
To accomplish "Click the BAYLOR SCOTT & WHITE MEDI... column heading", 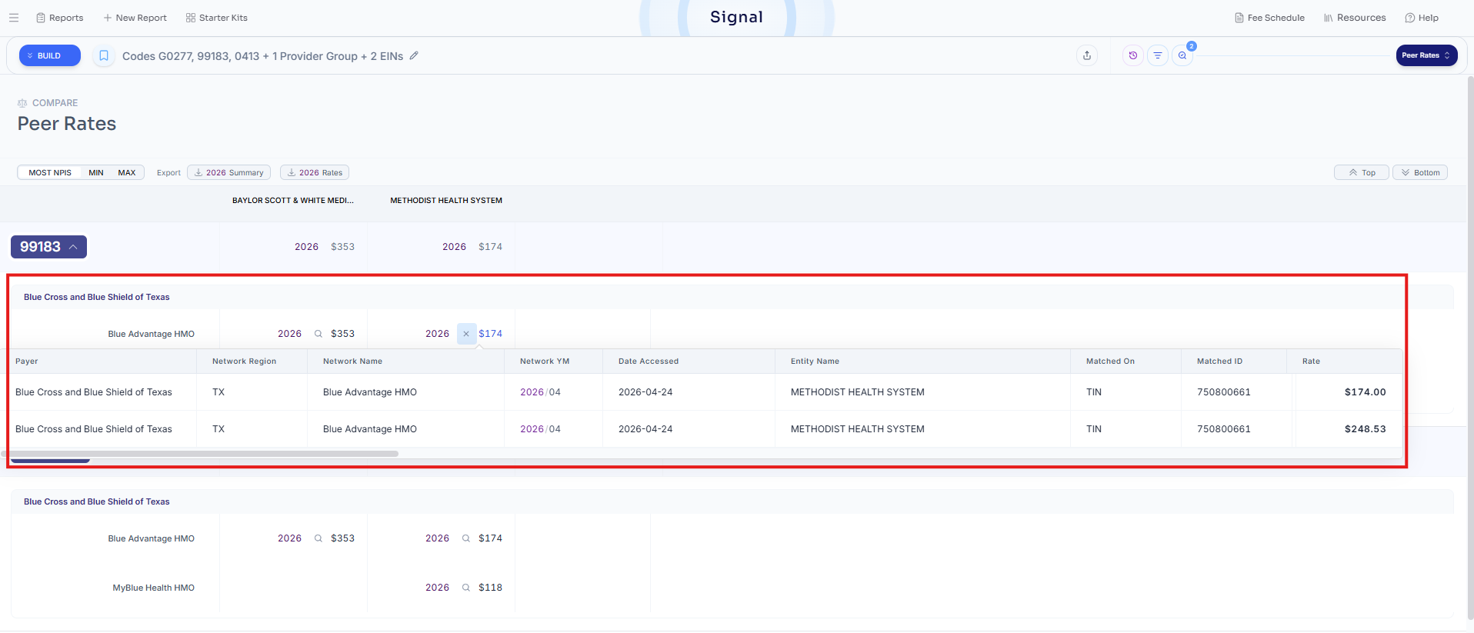I will pos(293,201).
